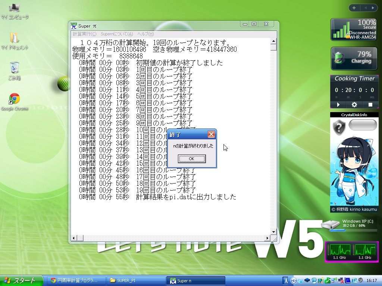382x286 pixels.
Task: Click the black chip tray icon
Action: [307, 280]
